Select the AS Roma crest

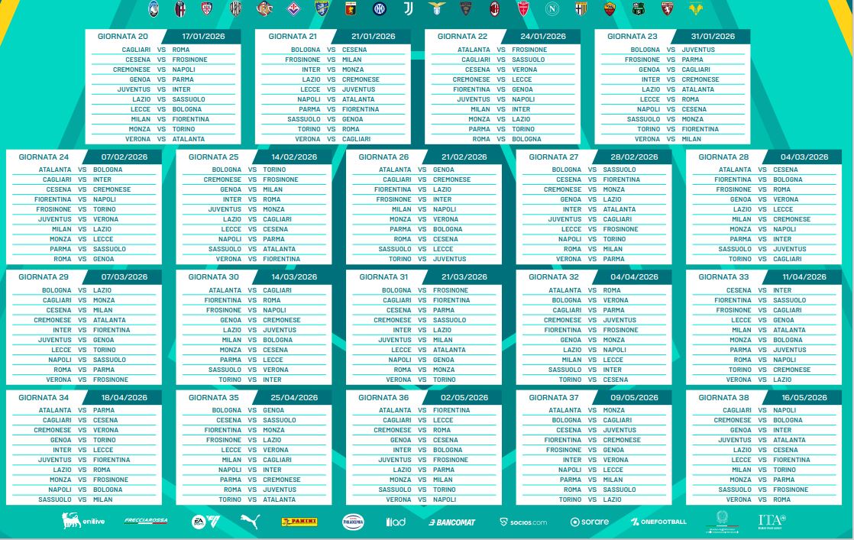(x=610, y=8)
